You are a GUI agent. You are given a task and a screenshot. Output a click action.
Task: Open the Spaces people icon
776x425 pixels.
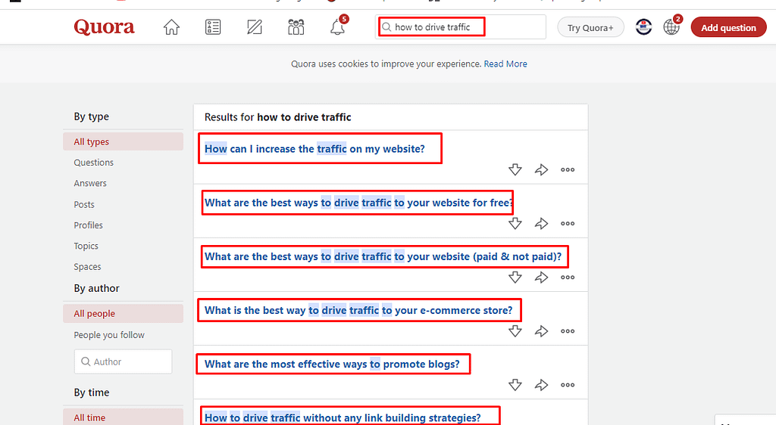coord(296,27)
